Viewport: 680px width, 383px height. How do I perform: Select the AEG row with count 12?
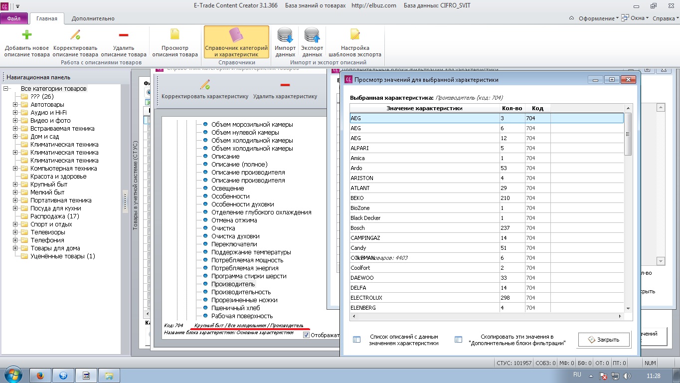pos(487,138)
